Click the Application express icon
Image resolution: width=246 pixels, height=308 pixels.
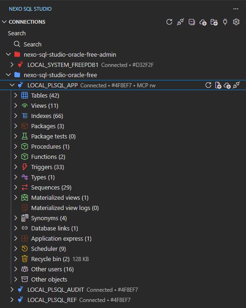point(25,238)
